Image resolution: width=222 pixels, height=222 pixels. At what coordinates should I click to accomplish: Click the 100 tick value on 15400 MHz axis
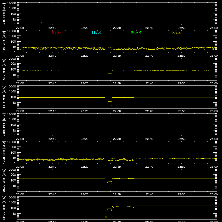pyautogui.click(x=13, y=208)
